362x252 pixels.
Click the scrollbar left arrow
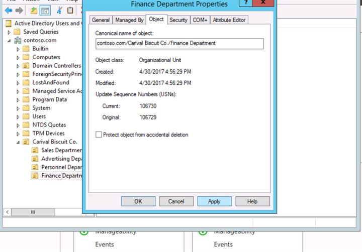pos(8,212)
